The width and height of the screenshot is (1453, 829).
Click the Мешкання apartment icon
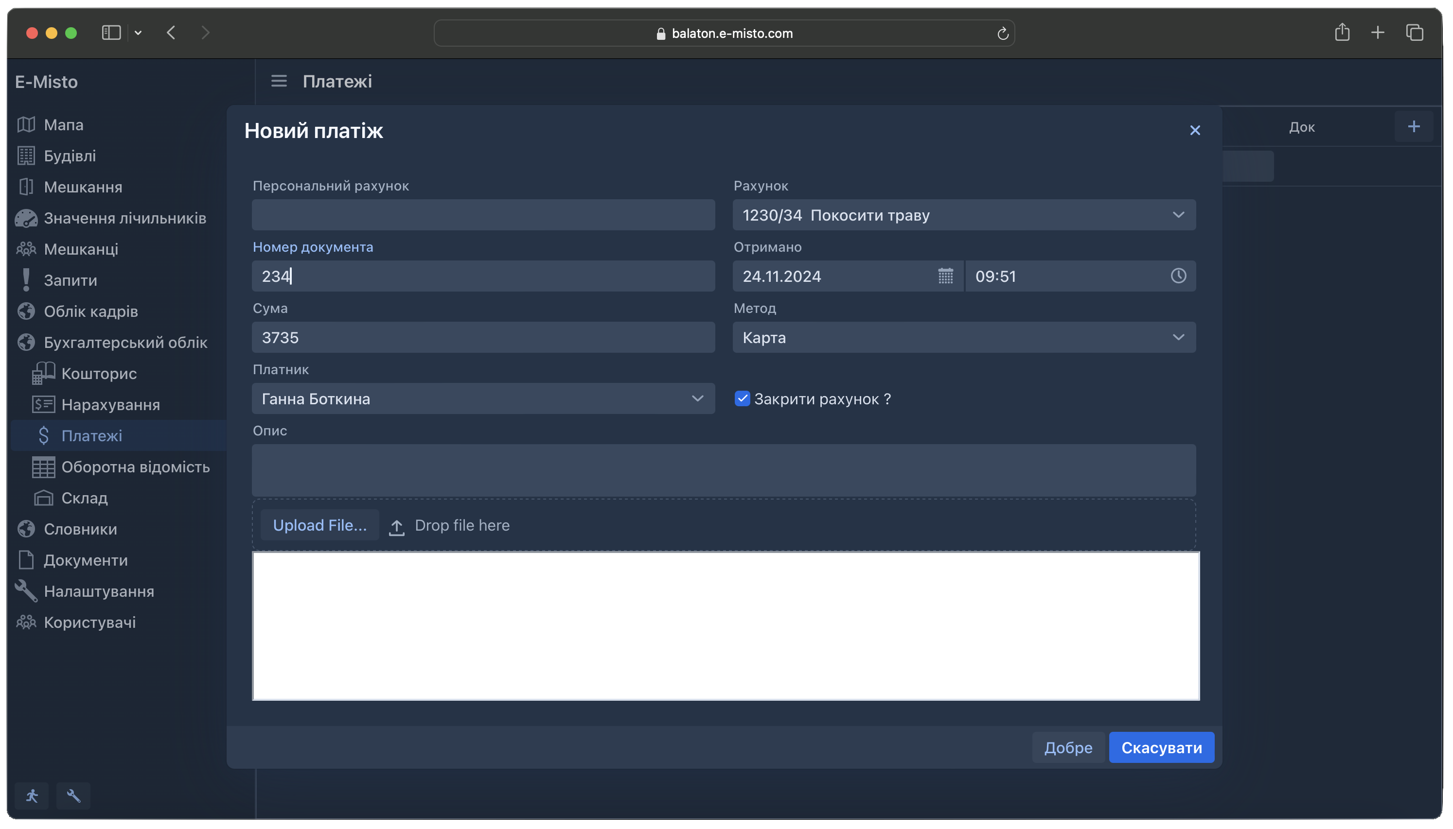click(x=26, y=187)
